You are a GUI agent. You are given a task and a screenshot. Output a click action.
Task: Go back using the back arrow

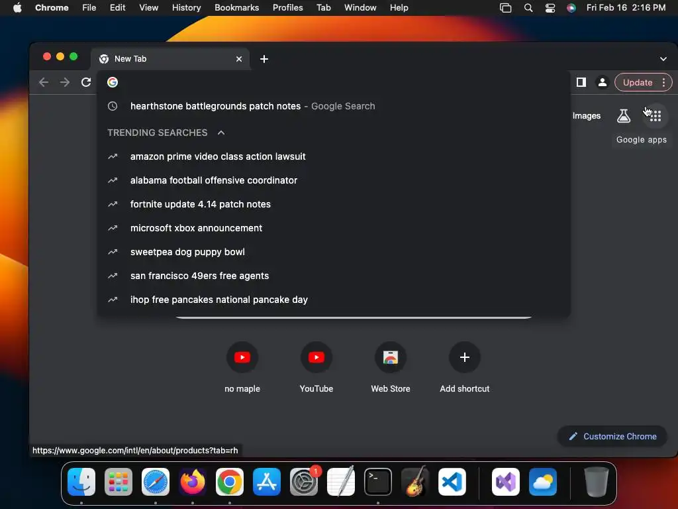43,82
